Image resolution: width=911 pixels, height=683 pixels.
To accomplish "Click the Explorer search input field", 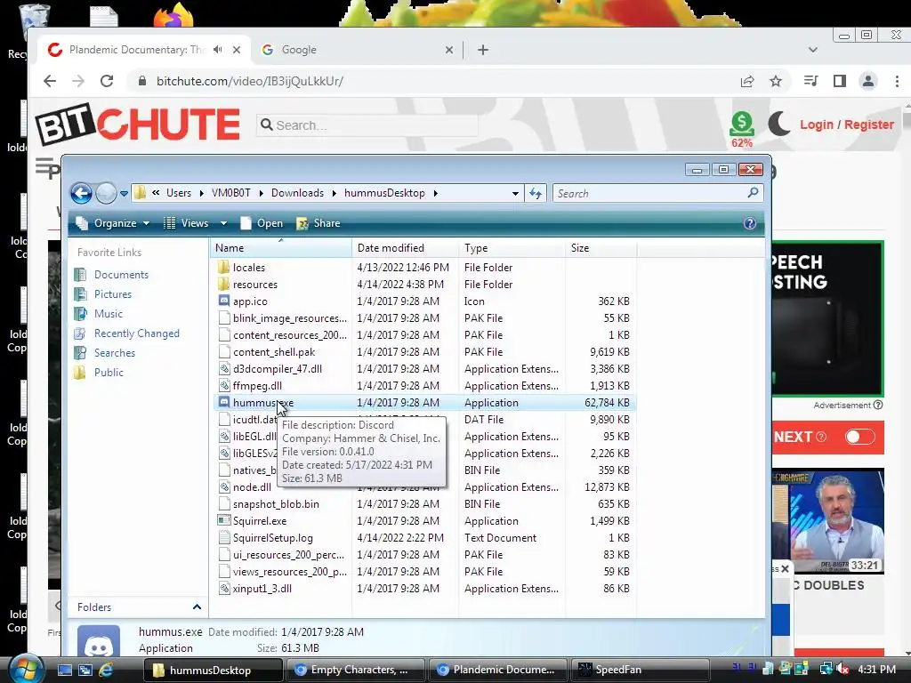I will point(650,193).
